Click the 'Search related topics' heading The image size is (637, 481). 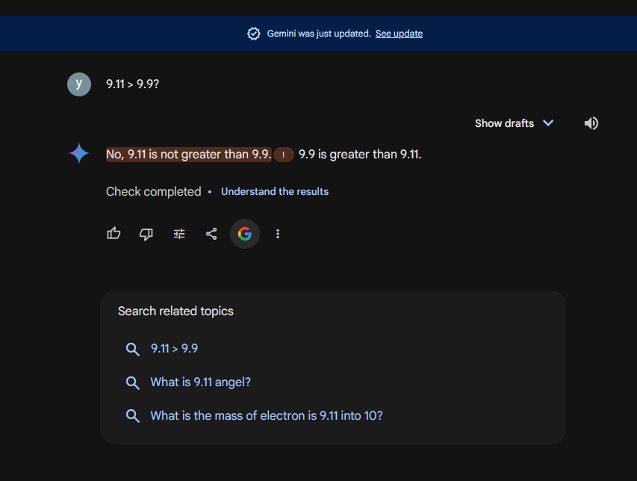click(175, 311)
